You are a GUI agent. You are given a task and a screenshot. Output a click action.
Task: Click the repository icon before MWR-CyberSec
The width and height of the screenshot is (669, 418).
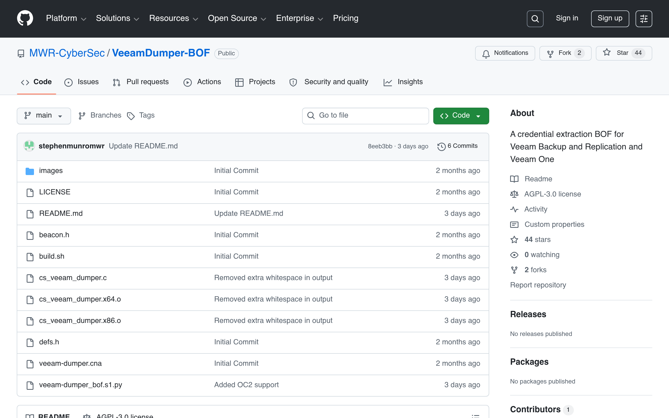pos(21,53)
